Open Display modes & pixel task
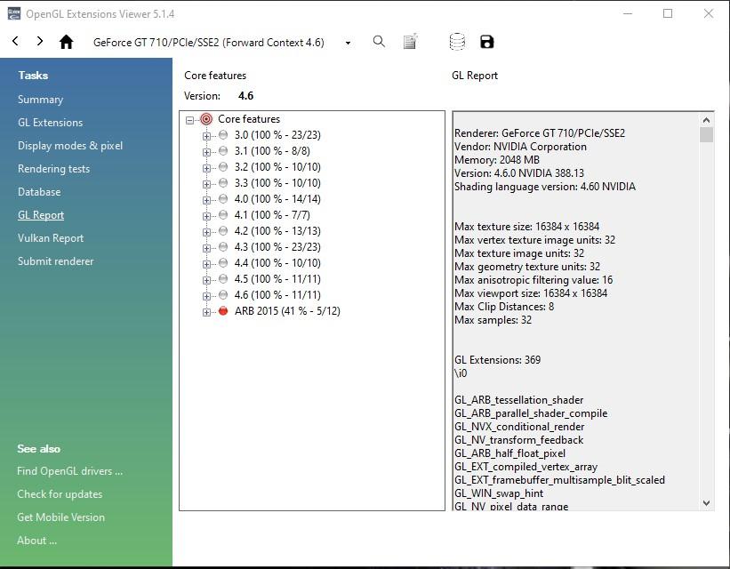730x569 pixels. coord(70,146)
